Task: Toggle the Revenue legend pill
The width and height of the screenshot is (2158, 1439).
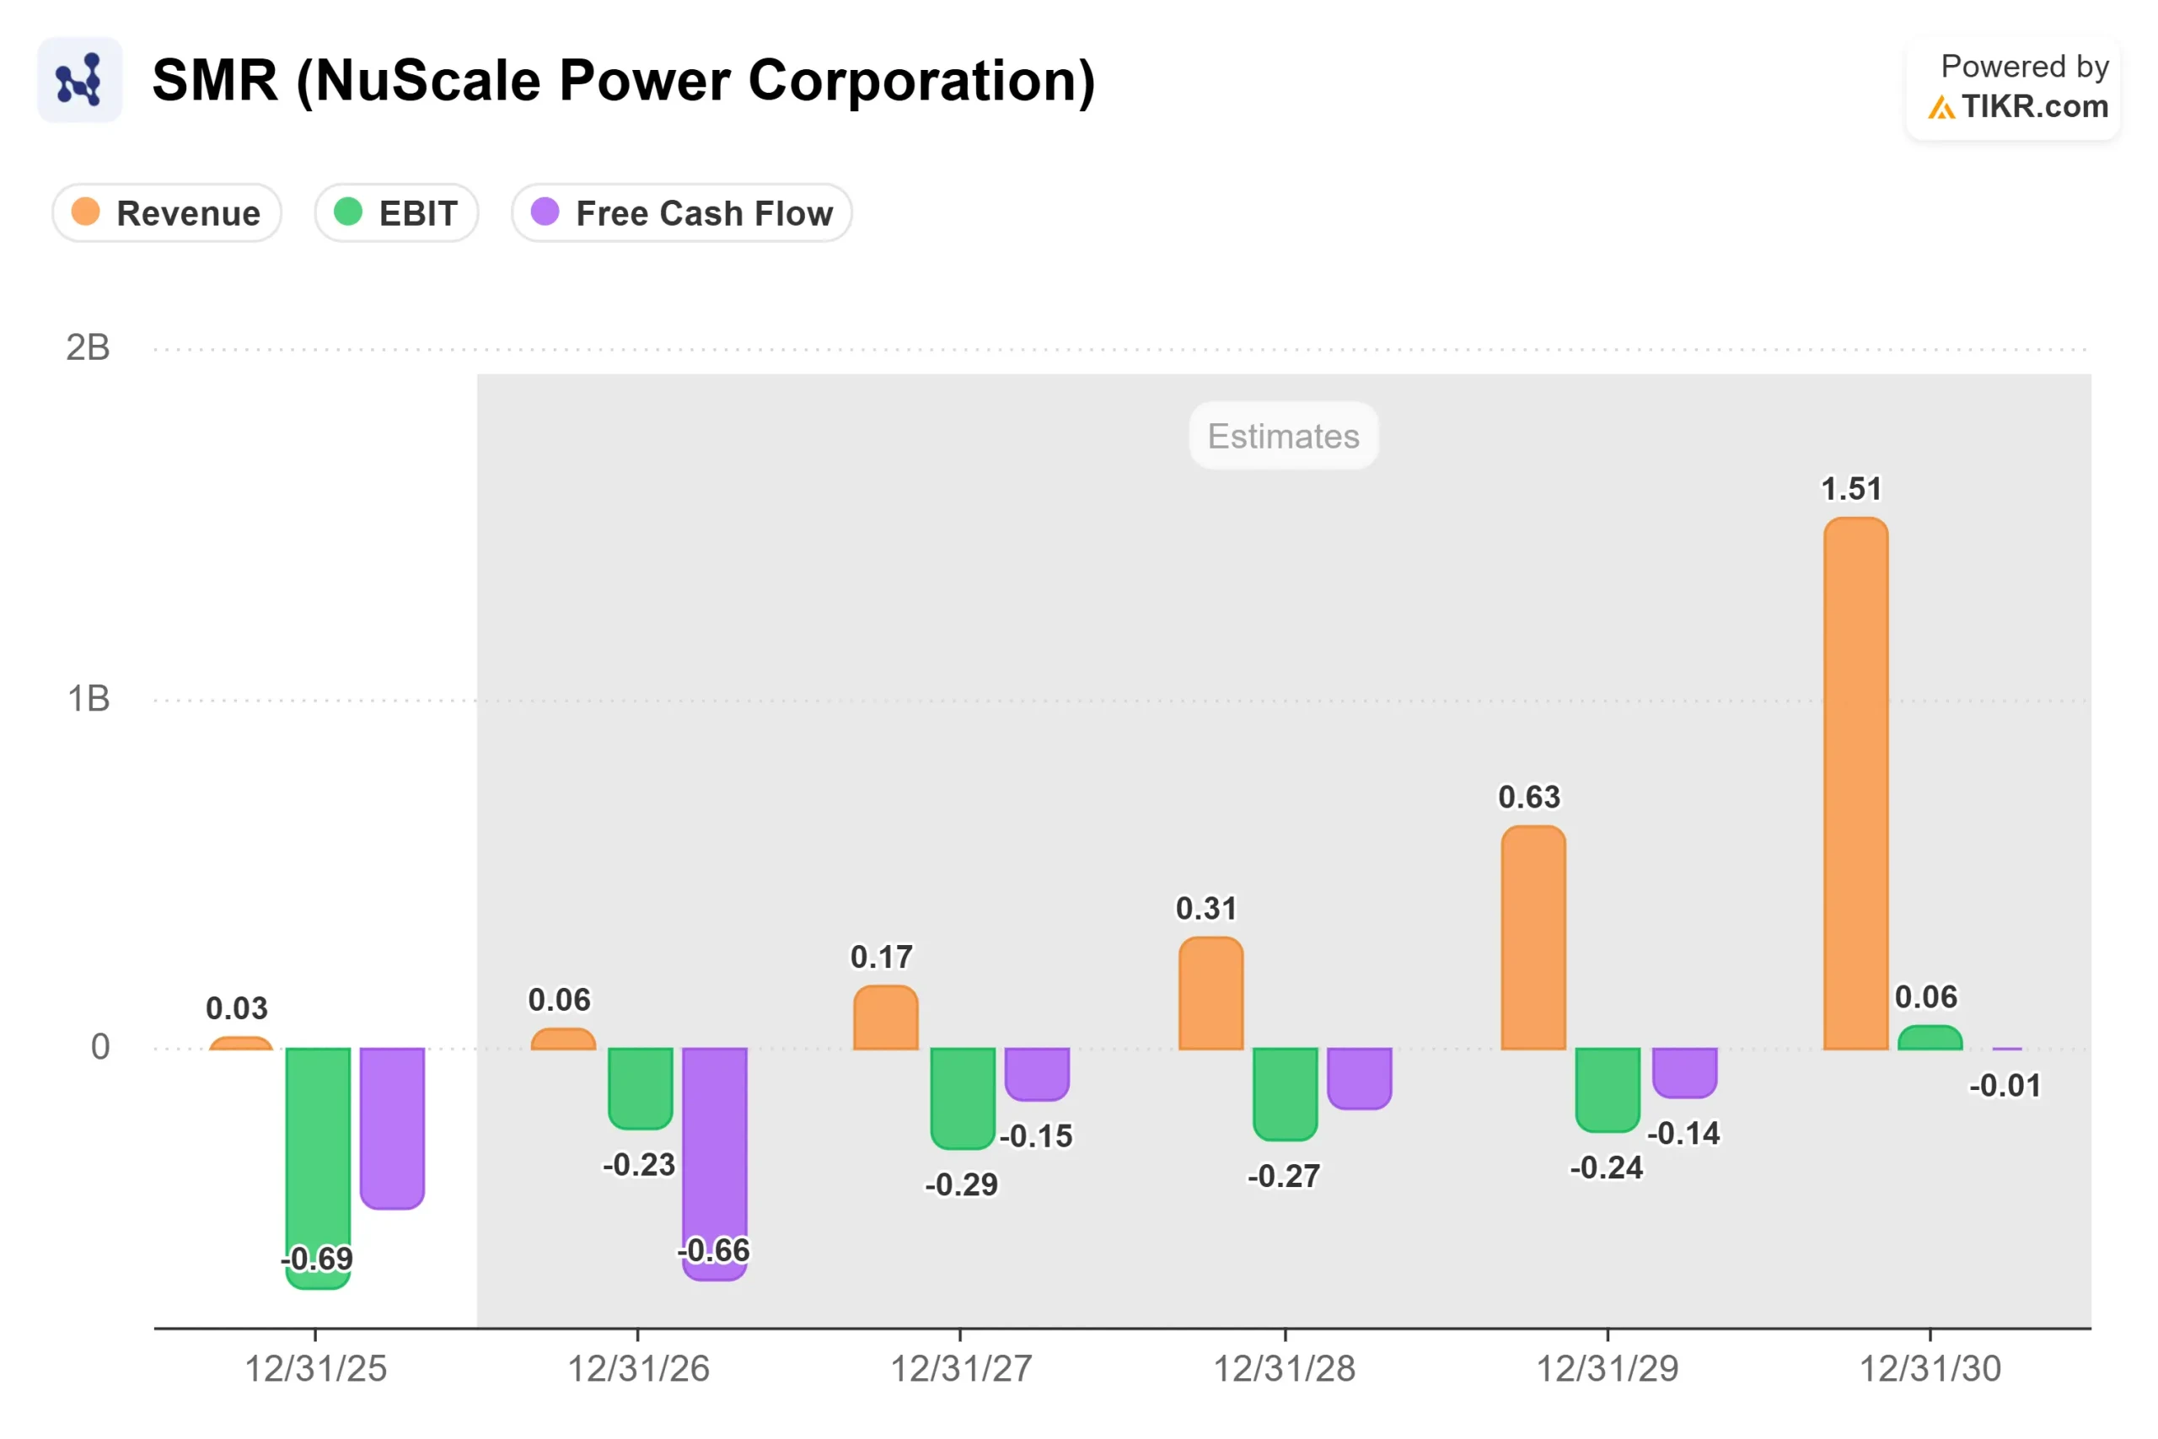Action: pyautogui.click(x=166, y=213)
